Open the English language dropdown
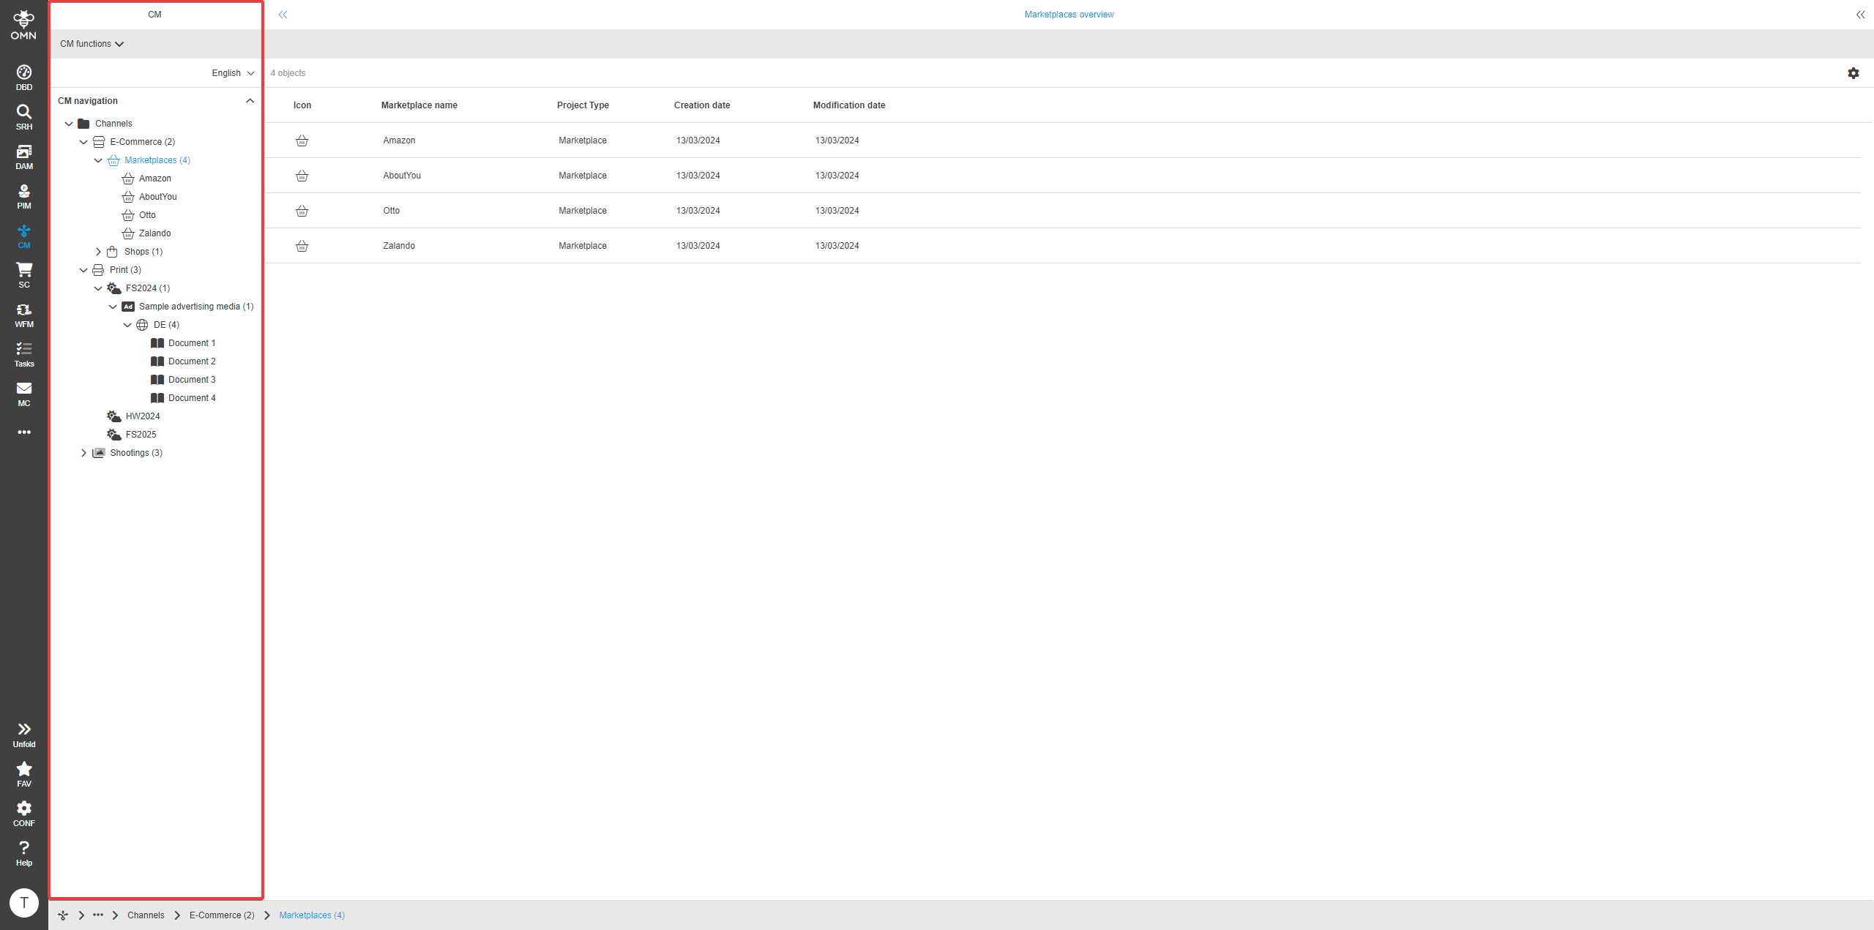 233,73
